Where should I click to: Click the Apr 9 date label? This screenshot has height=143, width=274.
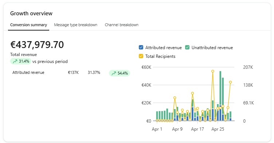coord(177,129)
